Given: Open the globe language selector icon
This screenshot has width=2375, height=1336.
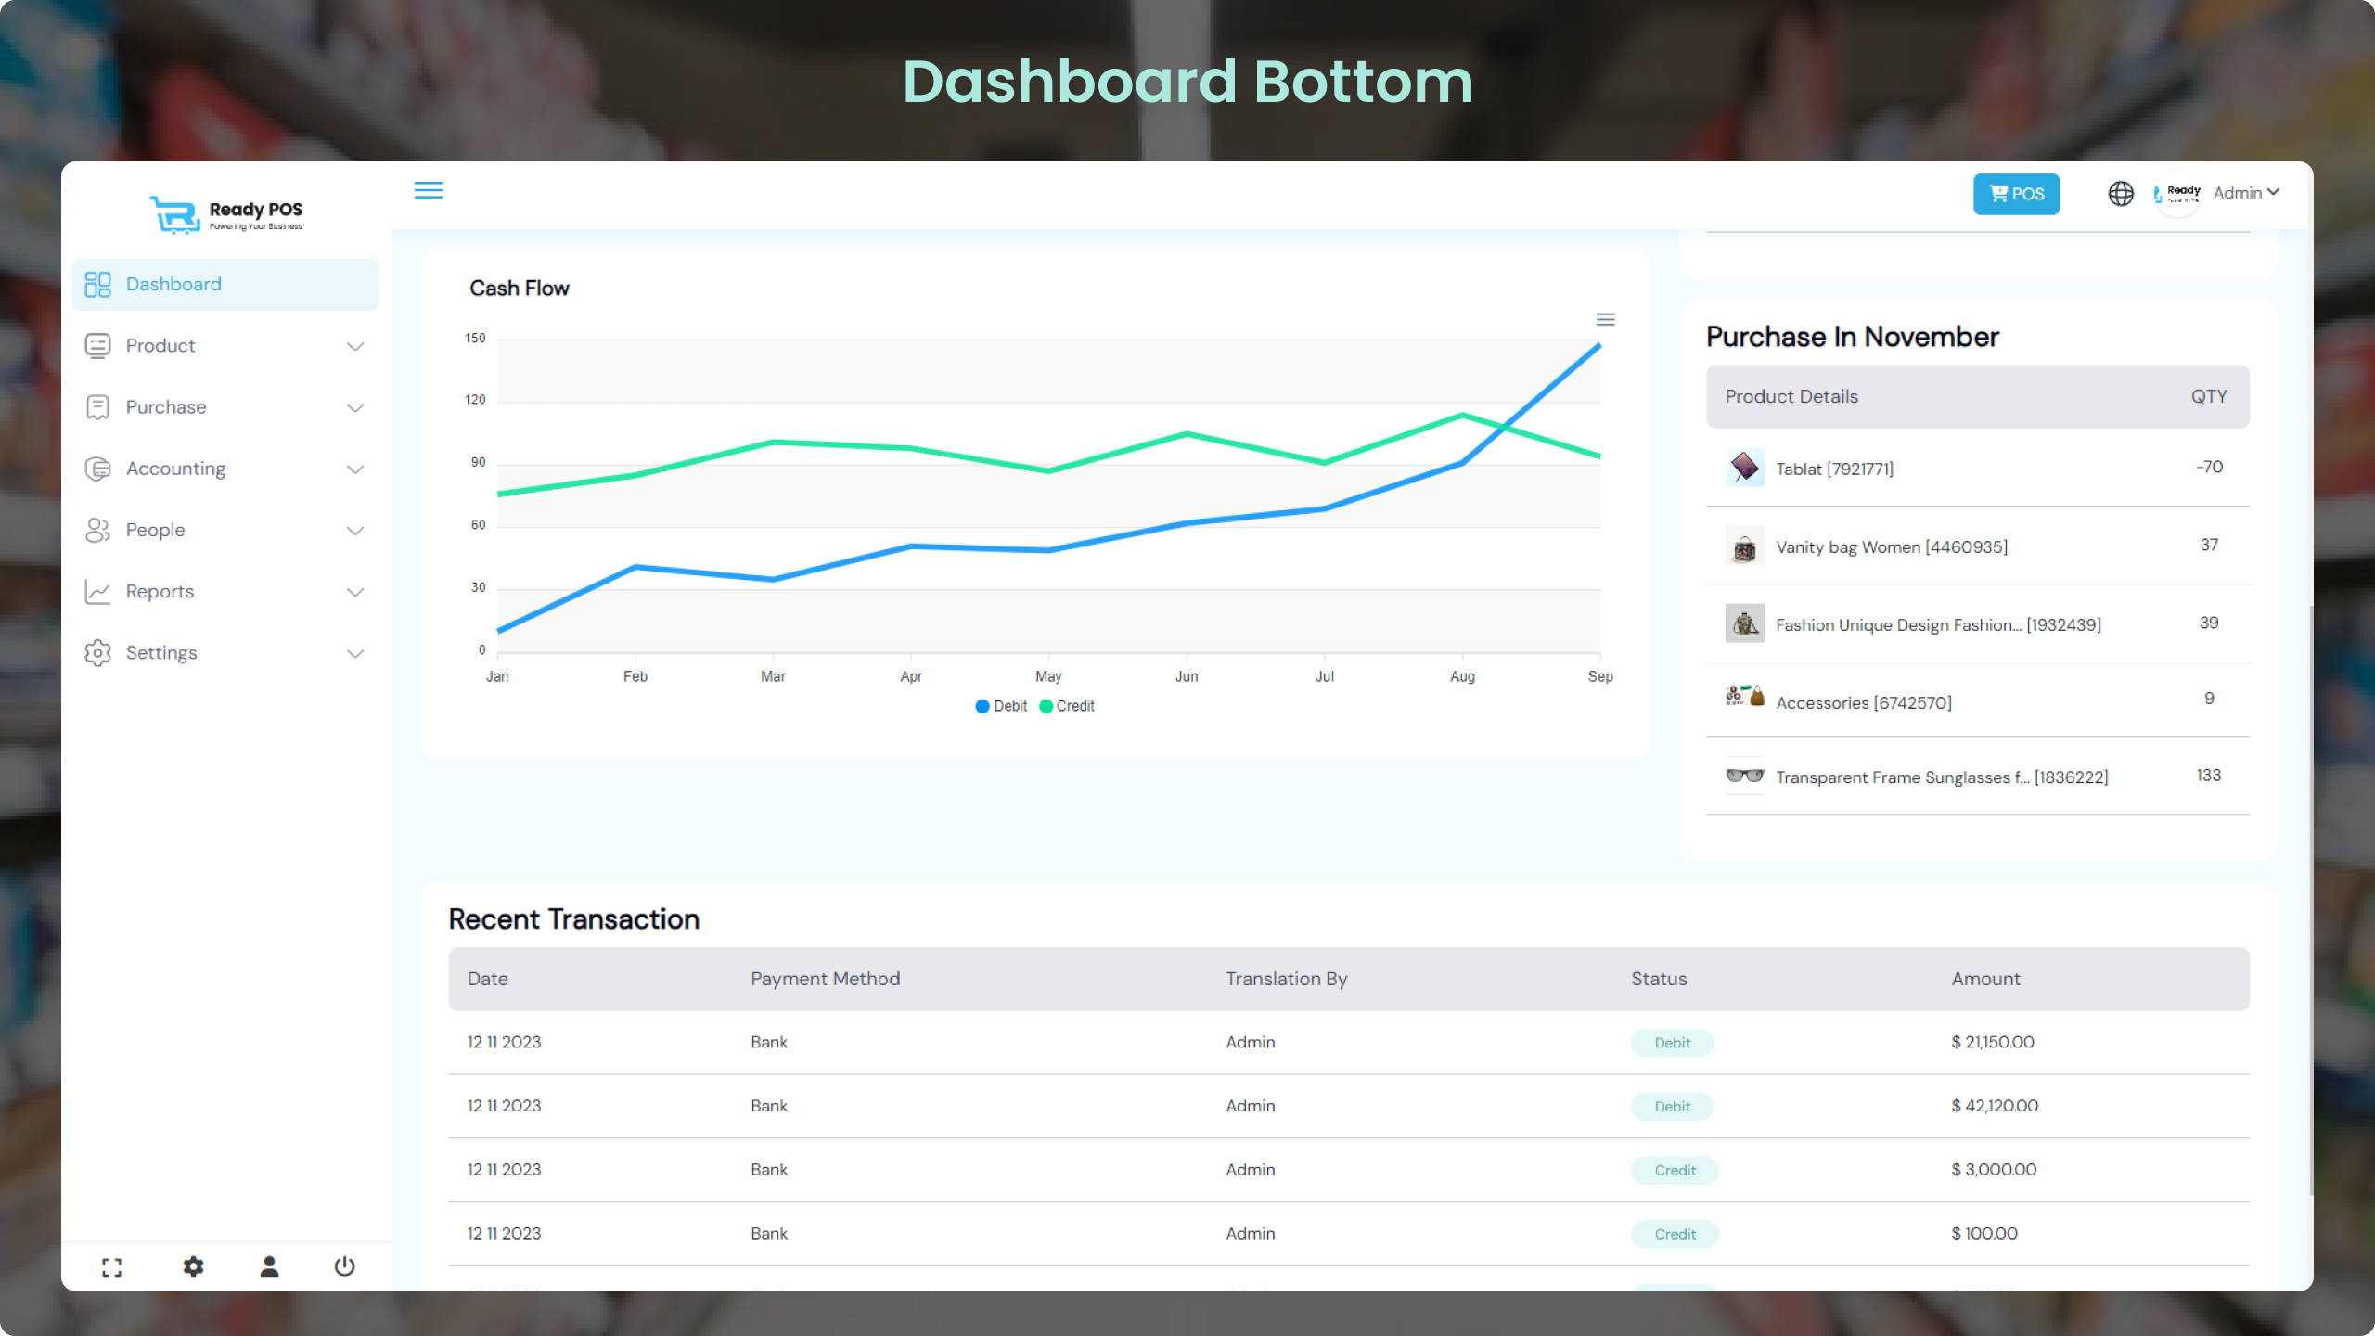Looking at the screenshot, I should click(x=2120, y=193).
